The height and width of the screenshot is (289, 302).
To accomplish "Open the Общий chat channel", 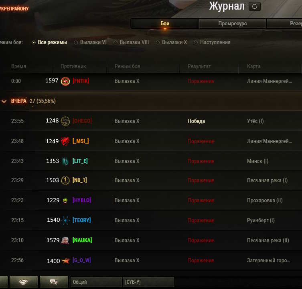I will (x=96, y=282).
